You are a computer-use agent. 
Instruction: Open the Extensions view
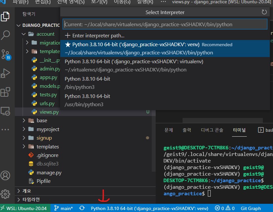[x=5, y=92]
